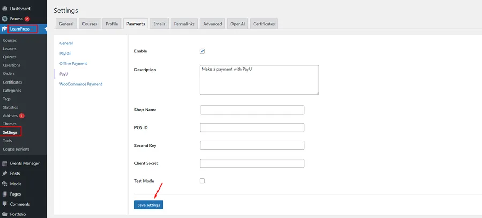Switch to the OpenAI tab
The height and width of the screenshot is (218, 482).
tap(238, 24)
